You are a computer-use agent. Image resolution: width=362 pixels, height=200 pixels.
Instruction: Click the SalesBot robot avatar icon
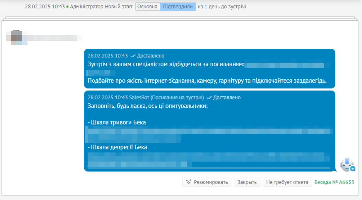[347, 165]
